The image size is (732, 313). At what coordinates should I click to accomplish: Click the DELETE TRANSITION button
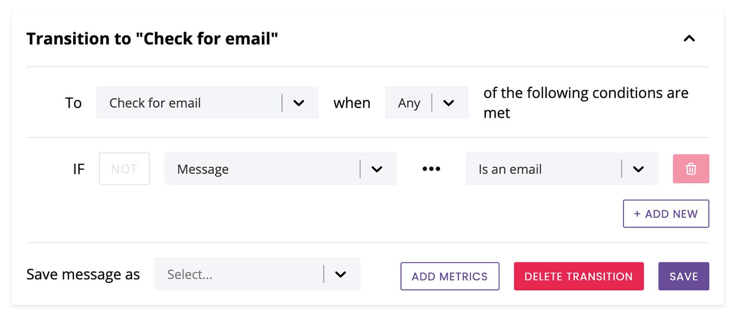[579, 276]
